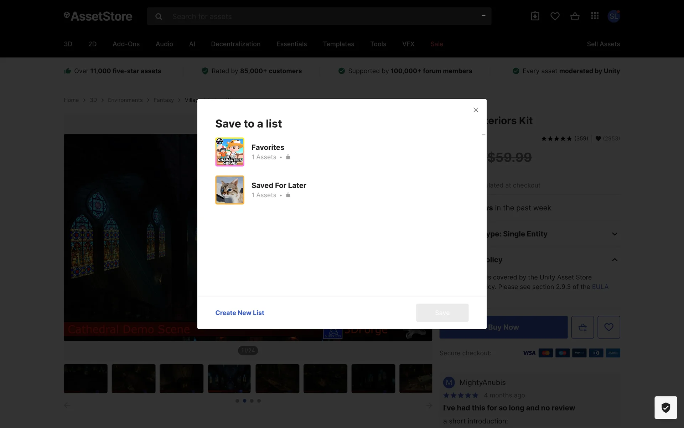
Task: Close the Save to a list dialog
Action: click(476, 110)
